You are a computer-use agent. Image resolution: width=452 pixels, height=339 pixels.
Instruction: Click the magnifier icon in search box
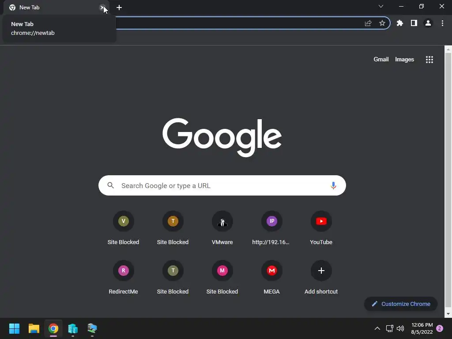coord(110,185)
